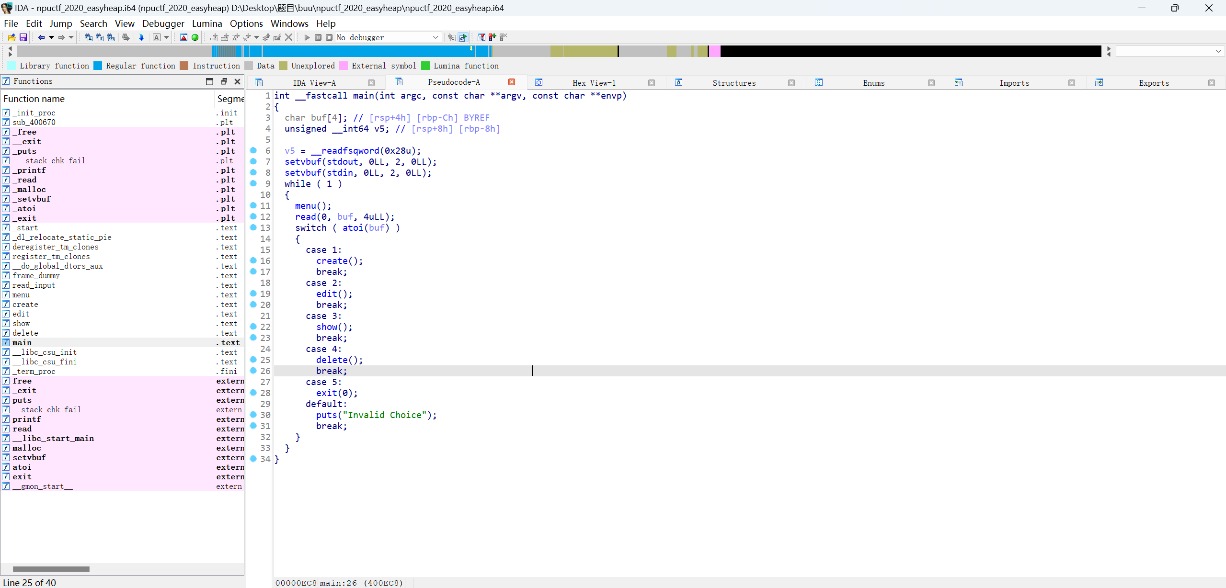
Task: Click the large X undefine toolbar icon
Action: [288, 37]
